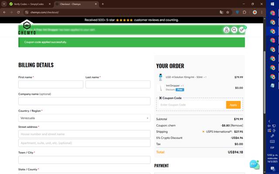
Task: Click the LGD-4 Solution 10mg/ml product name
Action: click(x=184, y=77)
